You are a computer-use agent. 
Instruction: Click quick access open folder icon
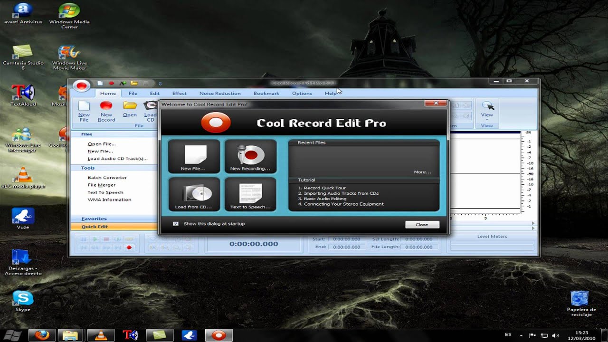[134, 84]
